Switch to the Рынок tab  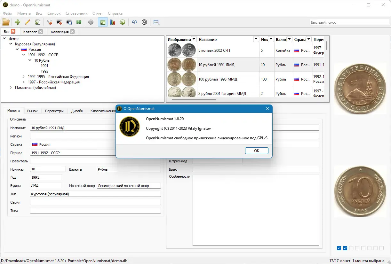coord(32,111)
